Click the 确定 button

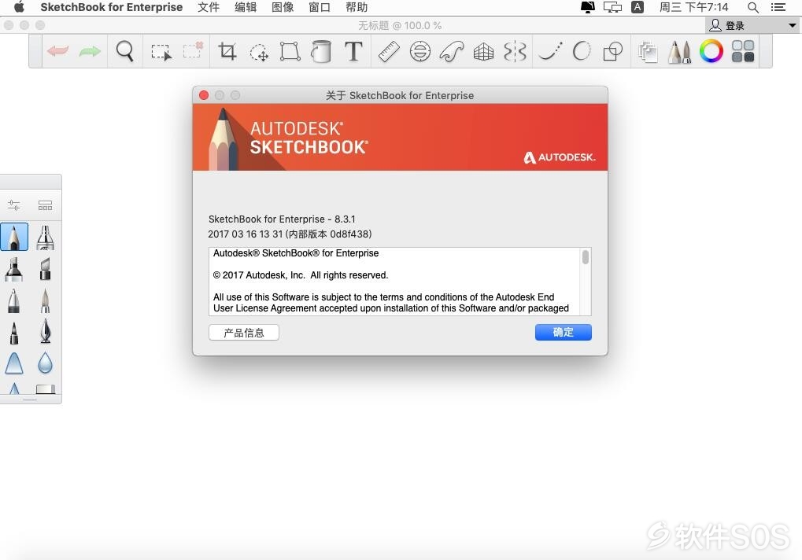coord(564,332)
